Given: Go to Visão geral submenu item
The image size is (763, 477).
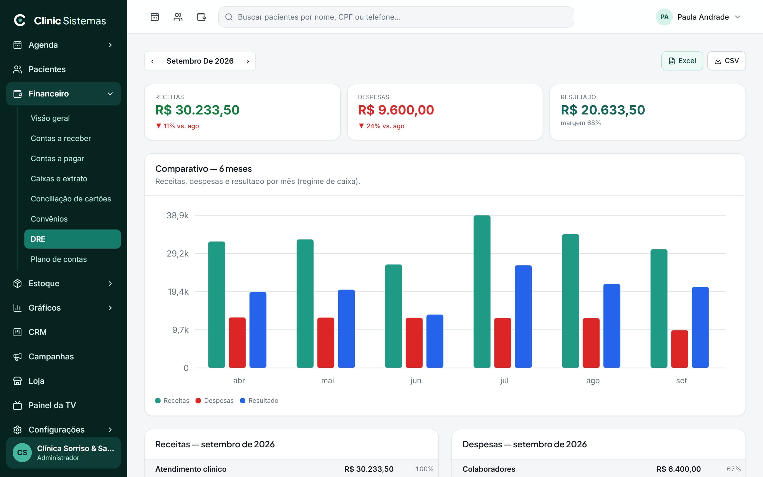Looking at the screenshot, I should pyautogui.click(x=73, y=118).
